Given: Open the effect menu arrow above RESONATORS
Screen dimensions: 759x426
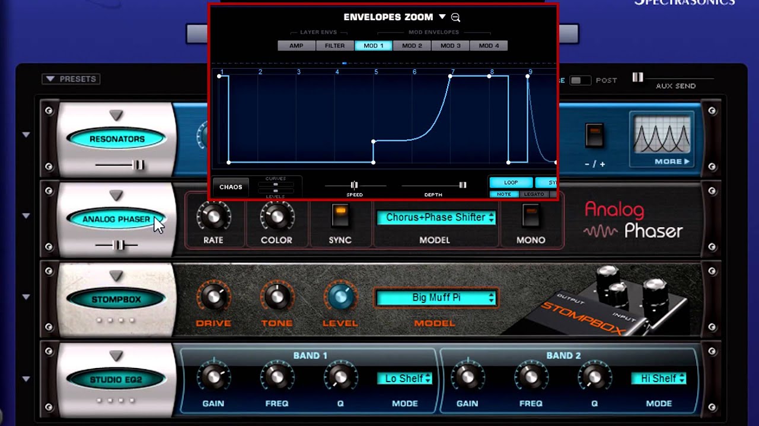Looking at the screenshot, I should pos(116,115).
